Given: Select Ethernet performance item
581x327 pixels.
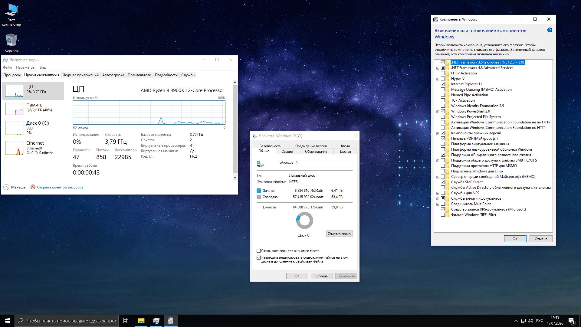Looking at the screenshot, I should tap(33, 148).
